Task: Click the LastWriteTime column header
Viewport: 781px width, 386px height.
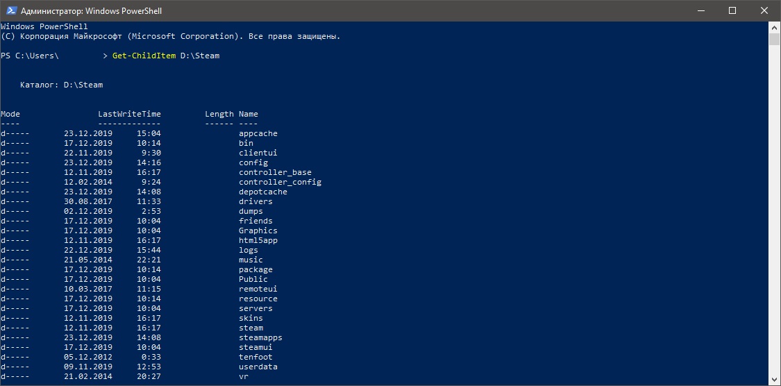Action: tap(129, 114)
